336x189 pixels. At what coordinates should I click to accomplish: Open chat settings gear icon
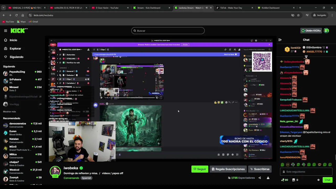(318, 180)
